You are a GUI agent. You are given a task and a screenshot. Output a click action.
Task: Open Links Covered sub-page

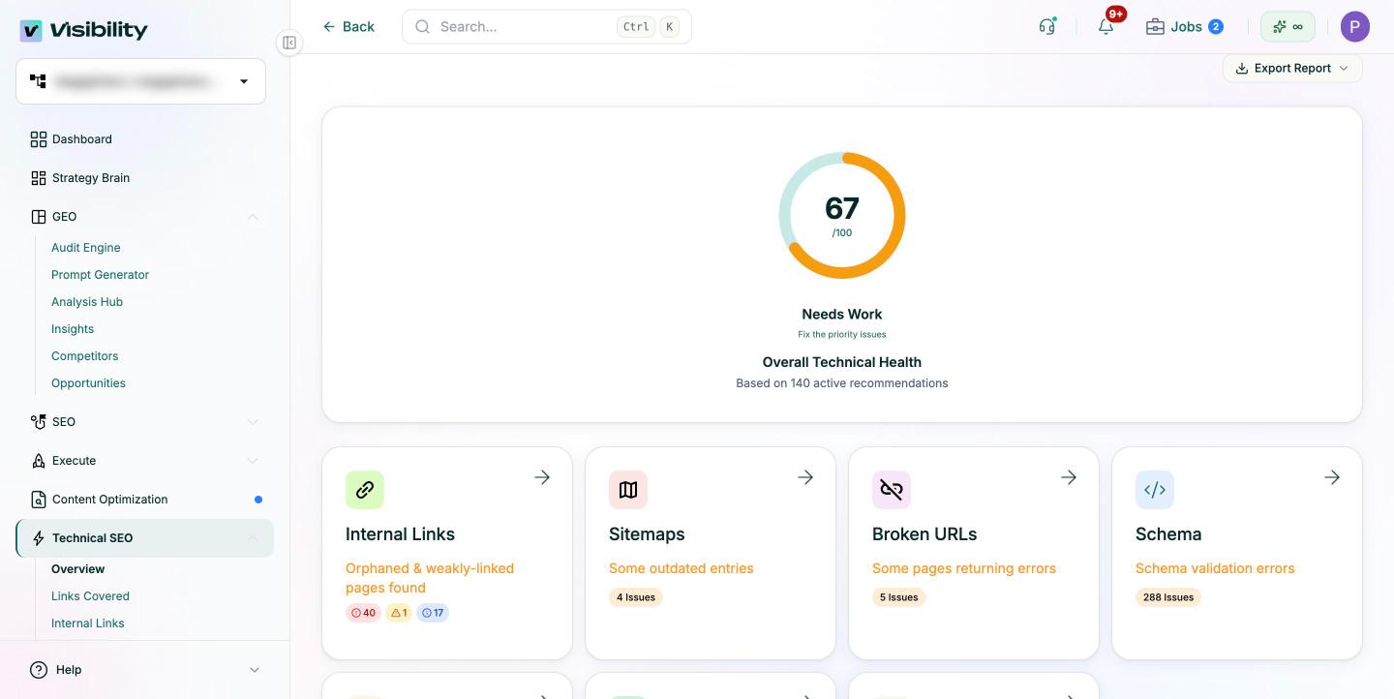click(x=90, y=596)
